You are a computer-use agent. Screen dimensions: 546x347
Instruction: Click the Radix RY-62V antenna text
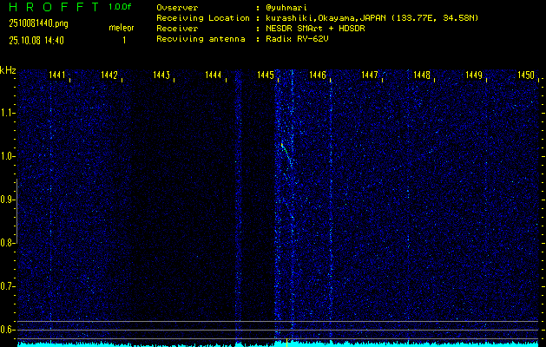coord(297,39)
